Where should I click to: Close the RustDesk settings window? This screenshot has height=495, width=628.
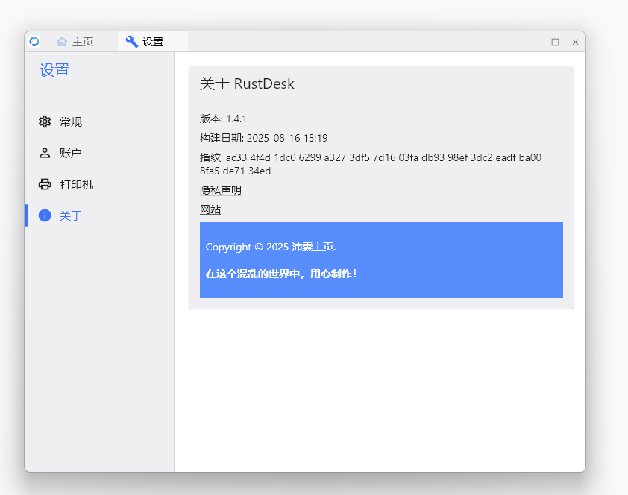(575, 42)
